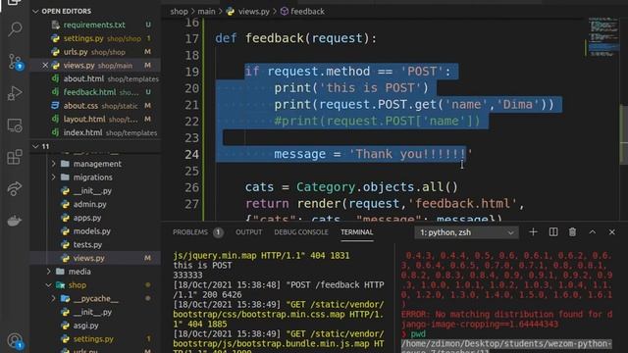The image size is (628, 353).
Task: Switch to the OUTPUT tab
Action: (x=248, y=232)
